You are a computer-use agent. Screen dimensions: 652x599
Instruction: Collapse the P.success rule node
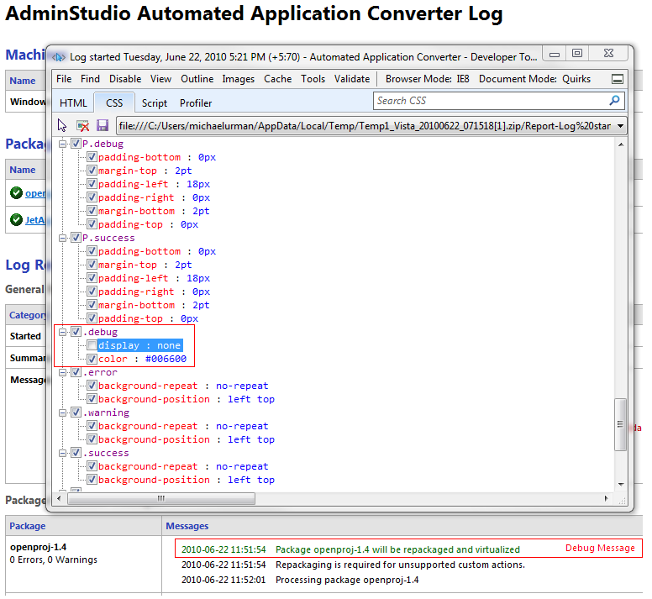(x=64, y=238)
